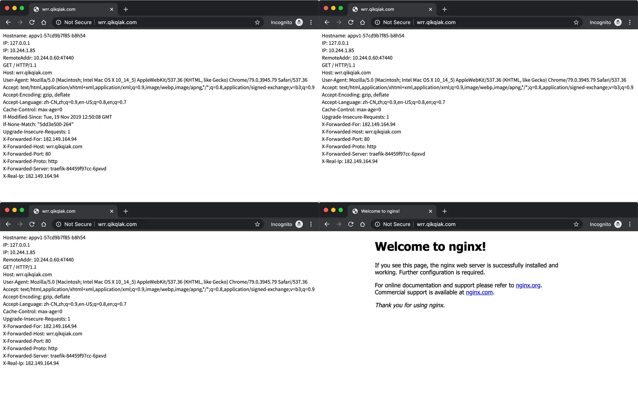Open three-dot menu in top-left window

tap(311, 22)
